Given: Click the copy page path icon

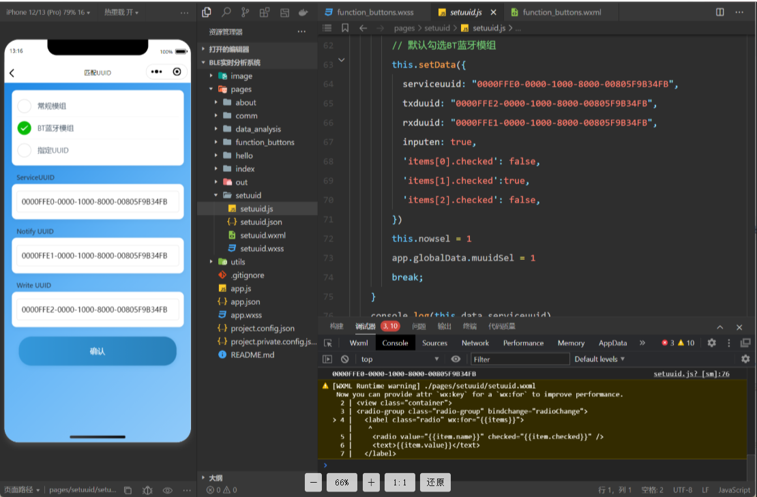Looking at the screenshot, I should [128, 490].
